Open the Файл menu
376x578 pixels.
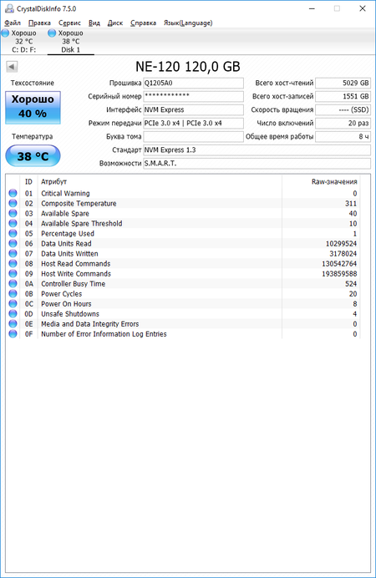tap(13, 23)
